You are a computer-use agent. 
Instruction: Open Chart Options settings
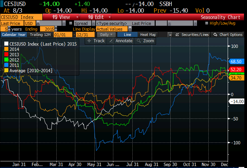click(228, 35)
